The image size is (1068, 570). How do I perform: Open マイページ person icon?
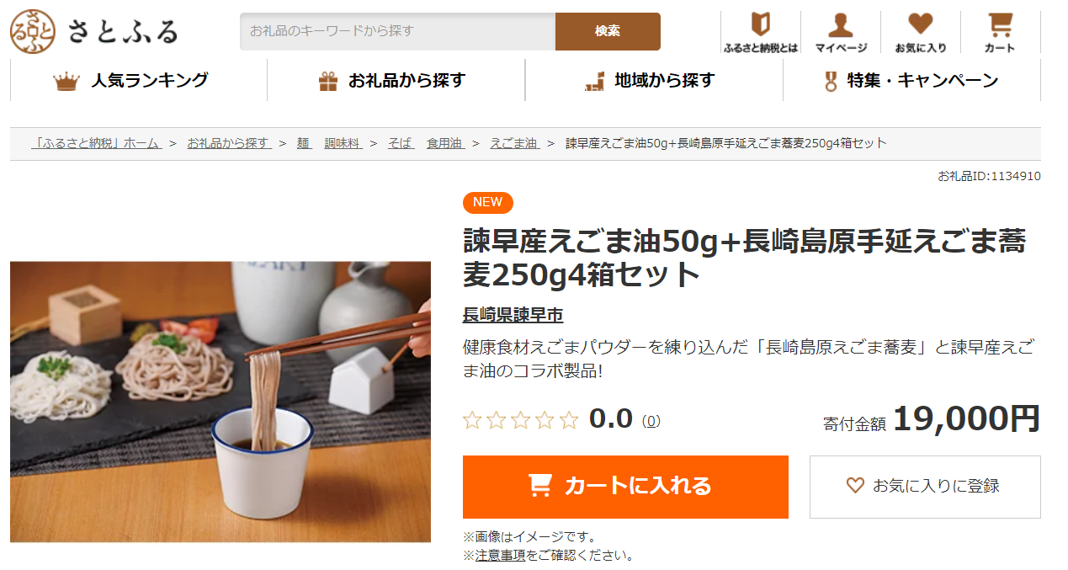click(841, 32)
